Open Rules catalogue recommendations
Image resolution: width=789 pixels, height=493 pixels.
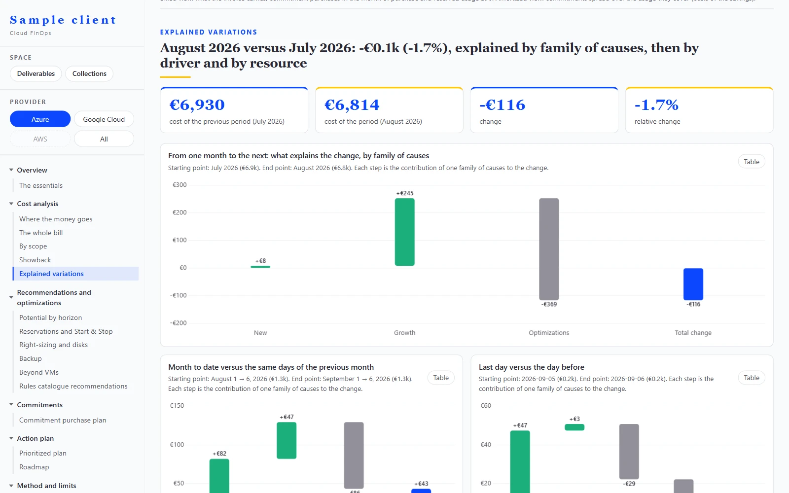(x=73, y=386)
